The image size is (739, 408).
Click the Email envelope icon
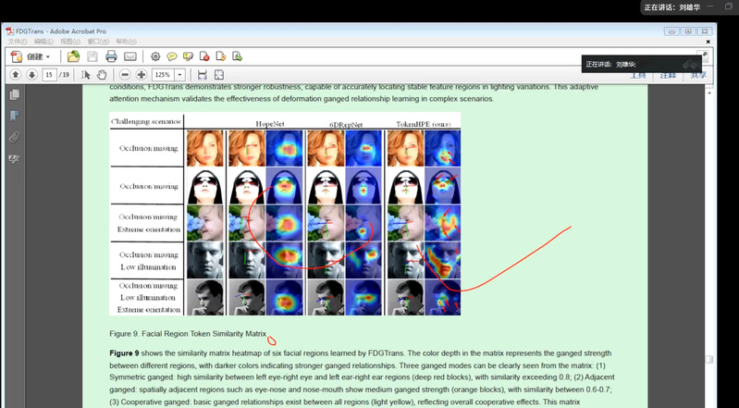coord(129,56)
